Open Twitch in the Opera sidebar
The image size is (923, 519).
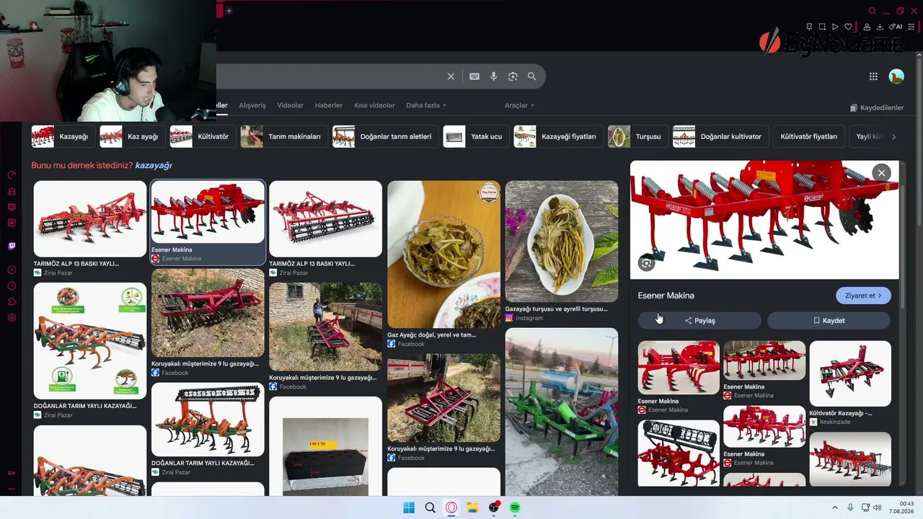pos(12,247)
